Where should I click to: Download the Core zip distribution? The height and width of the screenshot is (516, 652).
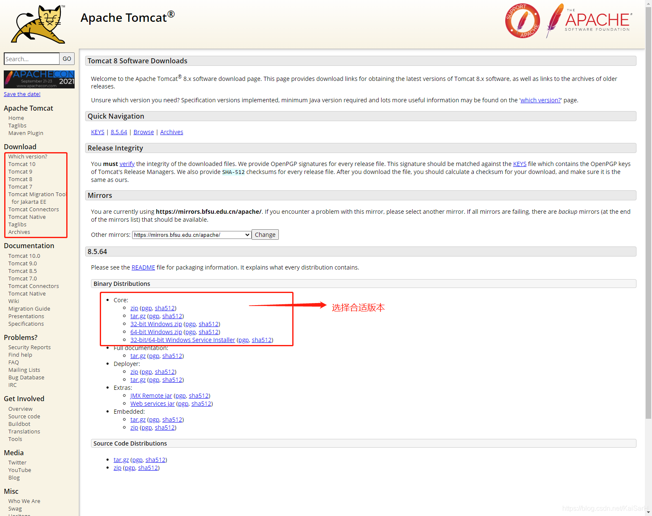tap(134, 308)
